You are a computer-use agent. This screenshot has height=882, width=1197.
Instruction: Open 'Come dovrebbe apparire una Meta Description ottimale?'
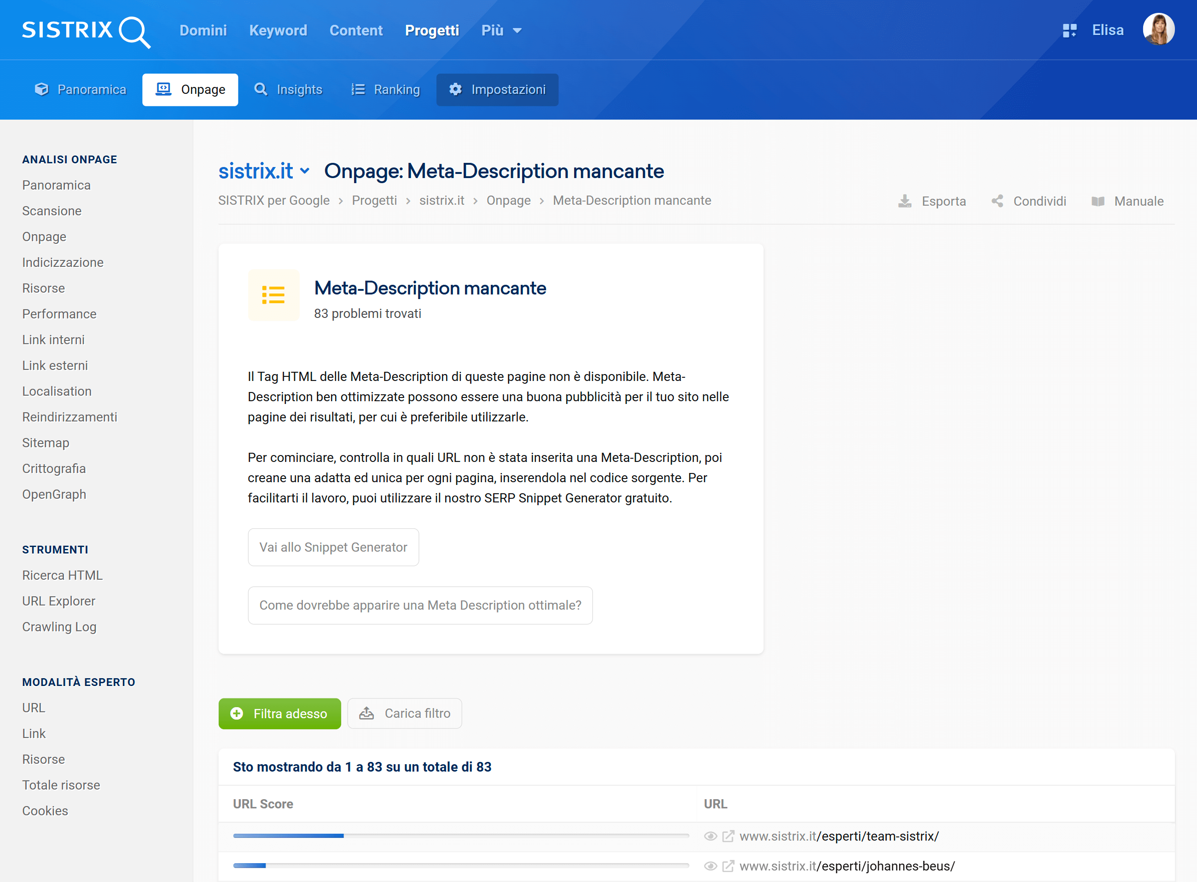pyautogui.click(x=420, y=605)
